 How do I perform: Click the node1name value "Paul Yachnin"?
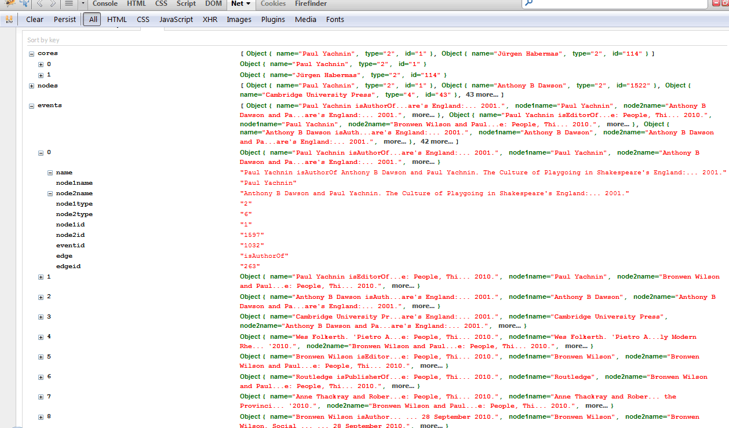268,183
